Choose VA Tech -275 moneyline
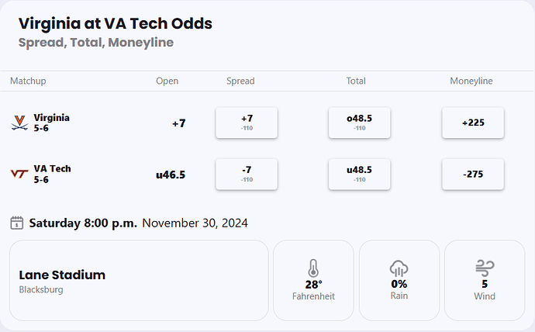This screenshot has width=535, height=332. (473, 175)
